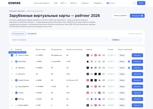Open Обзор for Easy Payments

(122, 86)
